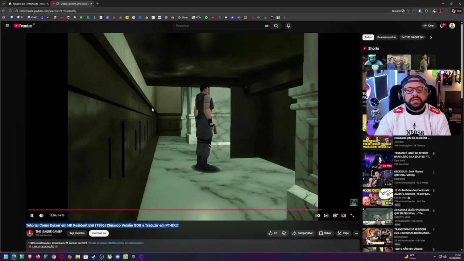464x261 pixels.
Task: Open the TESTANDO JOGO DE TERROR thumbnail
Action: pyautogui.click(x=377, y=159)
